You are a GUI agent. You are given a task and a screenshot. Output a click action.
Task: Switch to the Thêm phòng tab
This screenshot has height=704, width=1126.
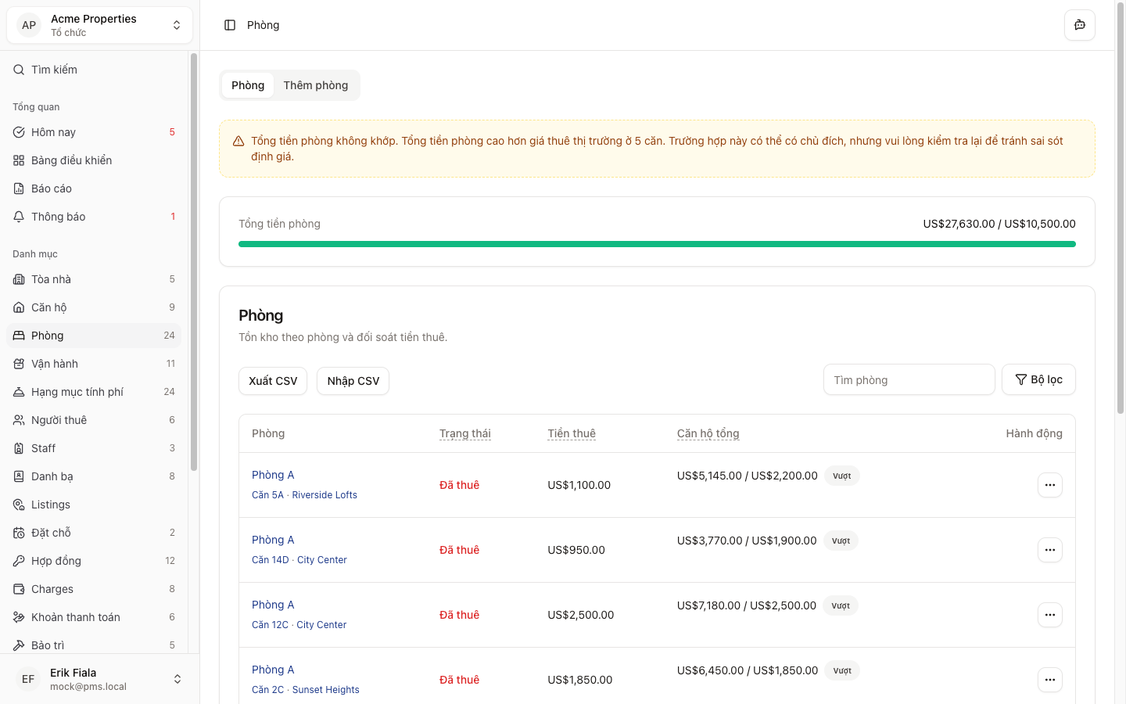315,85
